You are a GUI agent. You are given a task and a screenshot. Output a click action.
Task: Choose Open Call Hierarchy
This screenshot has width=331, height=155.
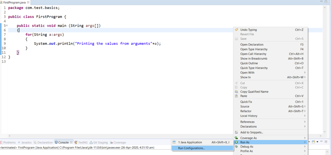point(254,54)
